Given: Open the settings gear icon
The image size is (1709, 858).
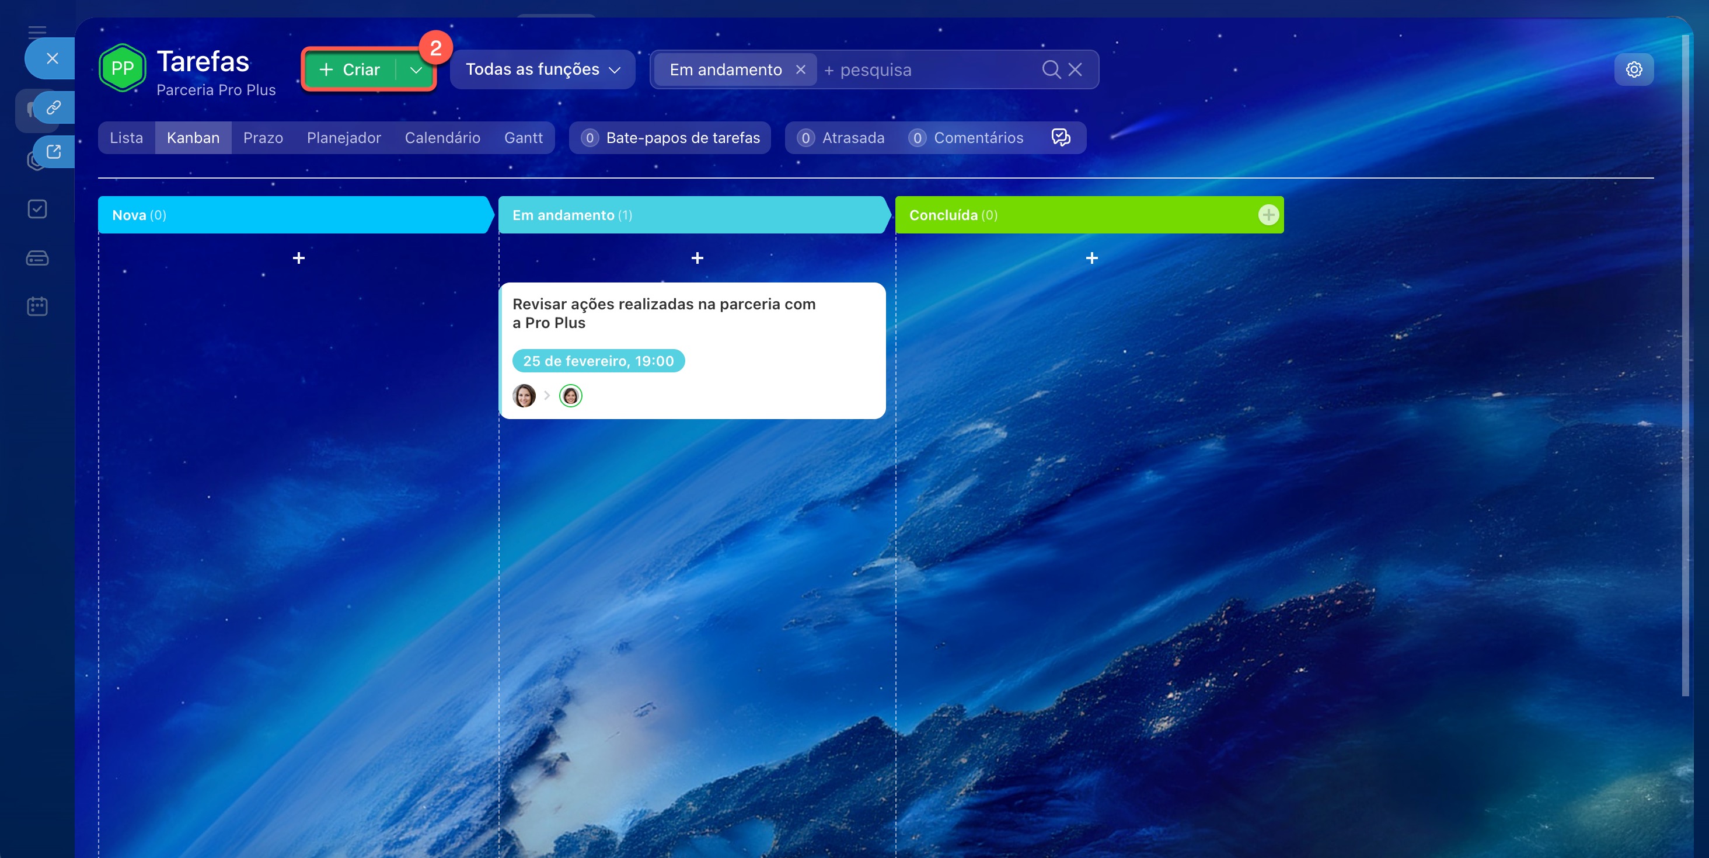Looking at the screenshot, I should click(x=1633, y=69).
